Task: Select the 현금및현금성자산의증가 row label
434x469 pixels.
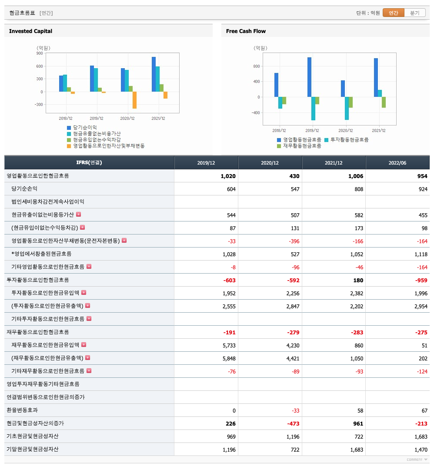Action: click(35, 423)
